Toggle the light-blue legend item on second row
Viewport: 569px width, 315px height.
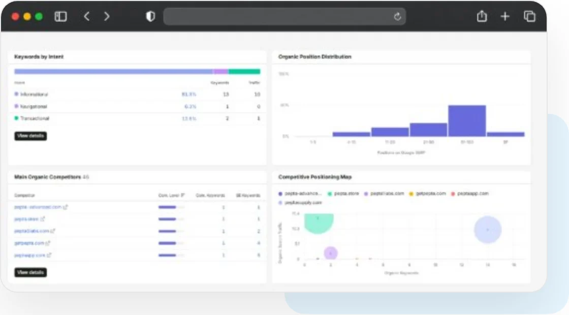pos(300,203)
